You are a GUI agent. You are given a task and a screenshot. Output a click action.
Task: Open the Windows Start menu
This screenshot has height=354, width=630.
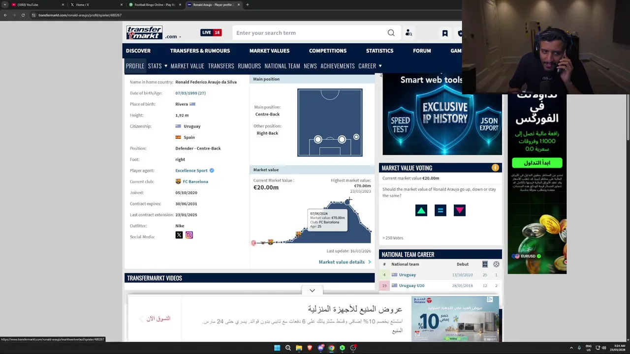[x=277, y=348]
